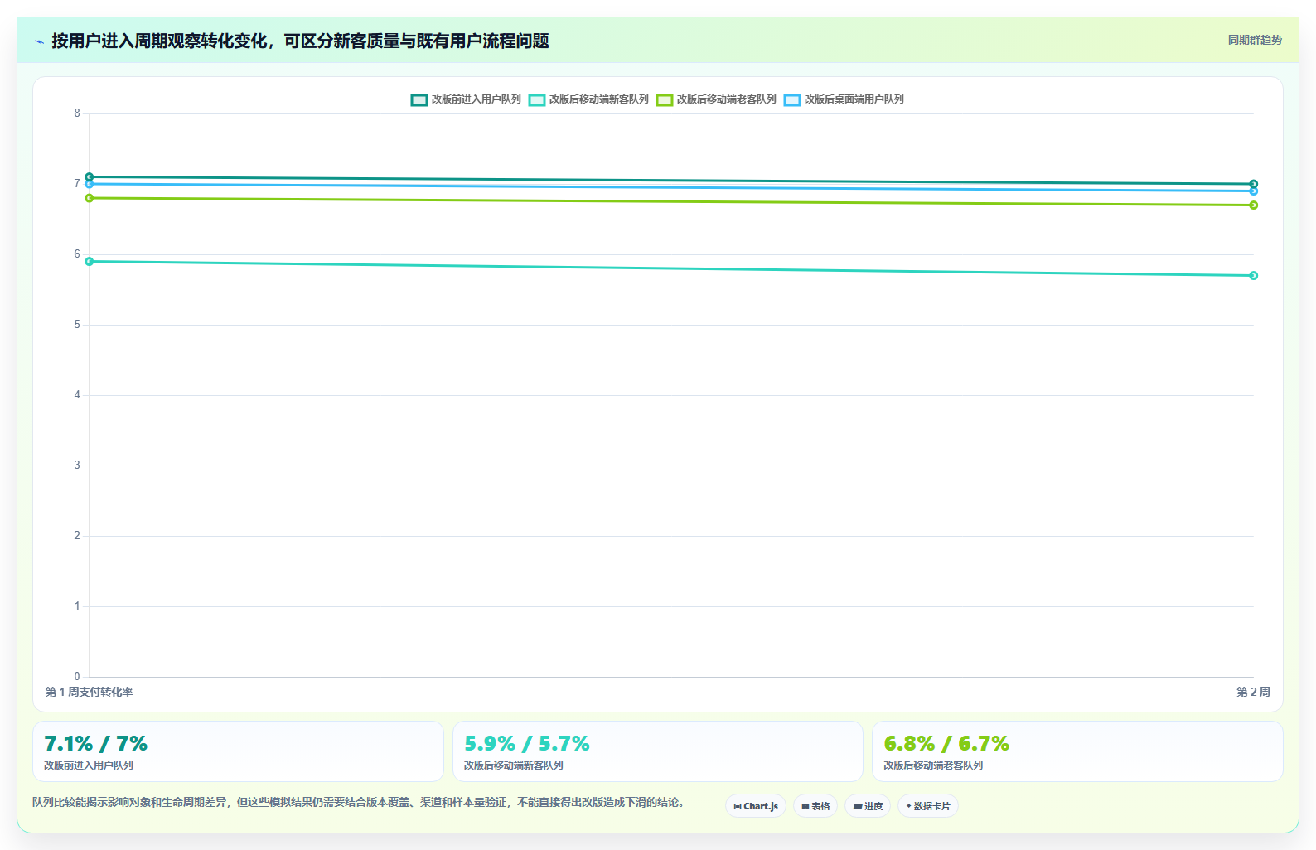Toggle 改版后移动端老客队列 legend swatch
The image size is (1316, 850).
pos(665,99)
